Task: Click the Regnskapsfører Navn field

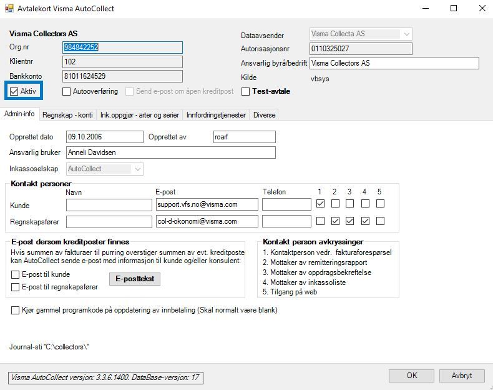Action: (109, 222)
